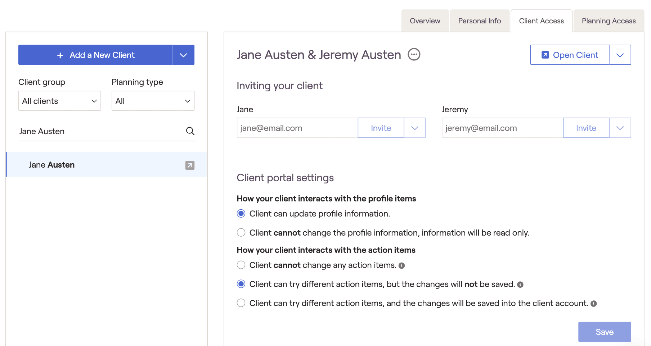The image size is (651, 346).
Task: Open Jane Austen via arrow icon in list
Action: 190,165
